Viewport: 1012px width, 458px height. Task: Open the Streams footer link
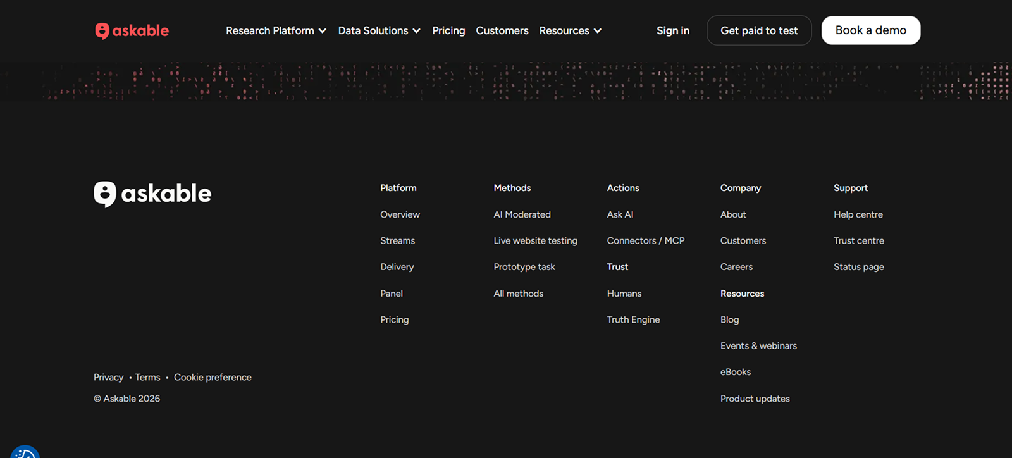click(x=397, y=240)
